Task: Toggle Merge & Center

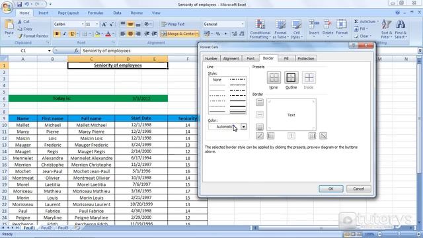Action: coord(178,34)
